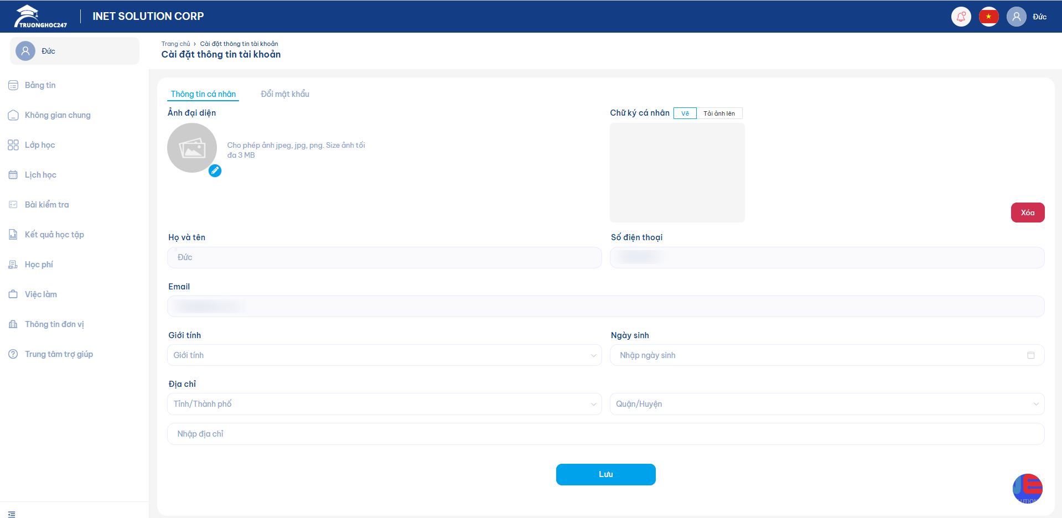
Task: Open Lịch học in the sidebar
Action: coord(40,175)
